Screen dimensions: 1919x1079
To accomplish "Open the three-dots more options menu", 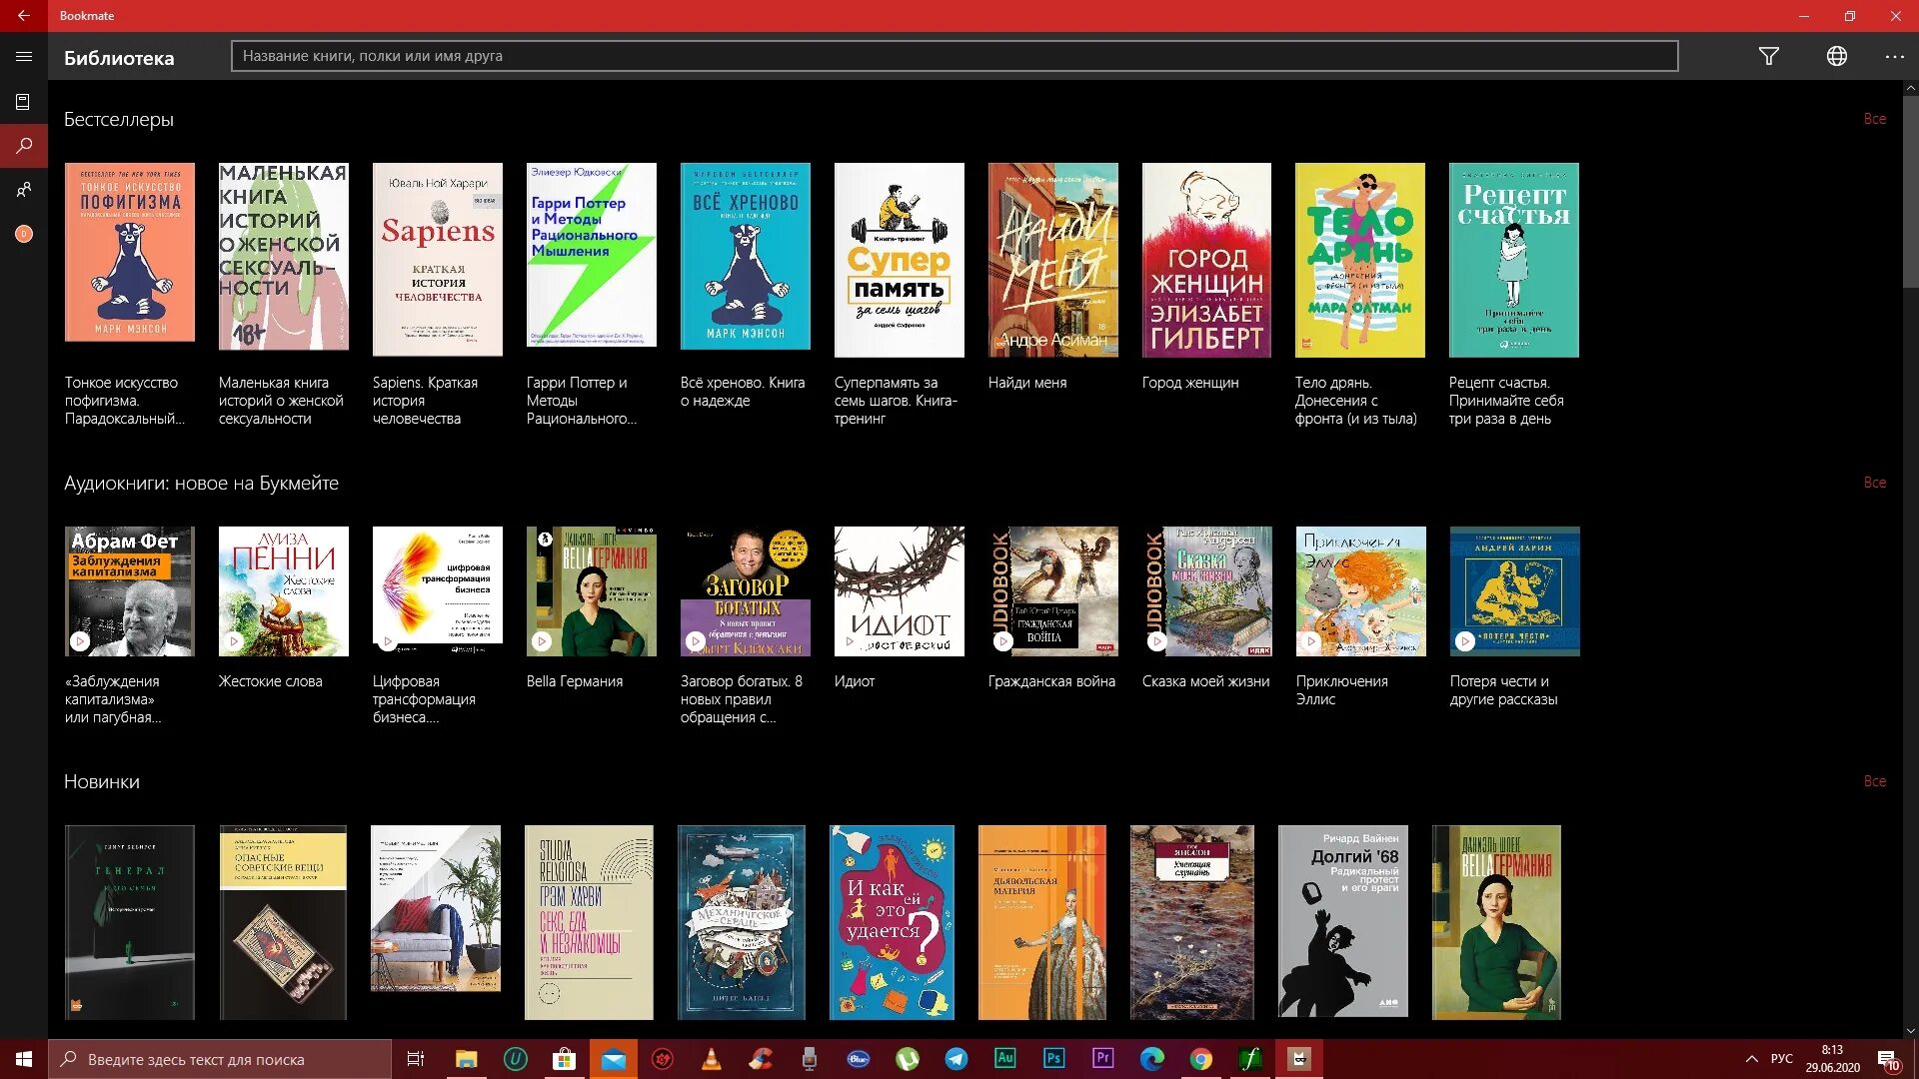I will pos(1895,57).
